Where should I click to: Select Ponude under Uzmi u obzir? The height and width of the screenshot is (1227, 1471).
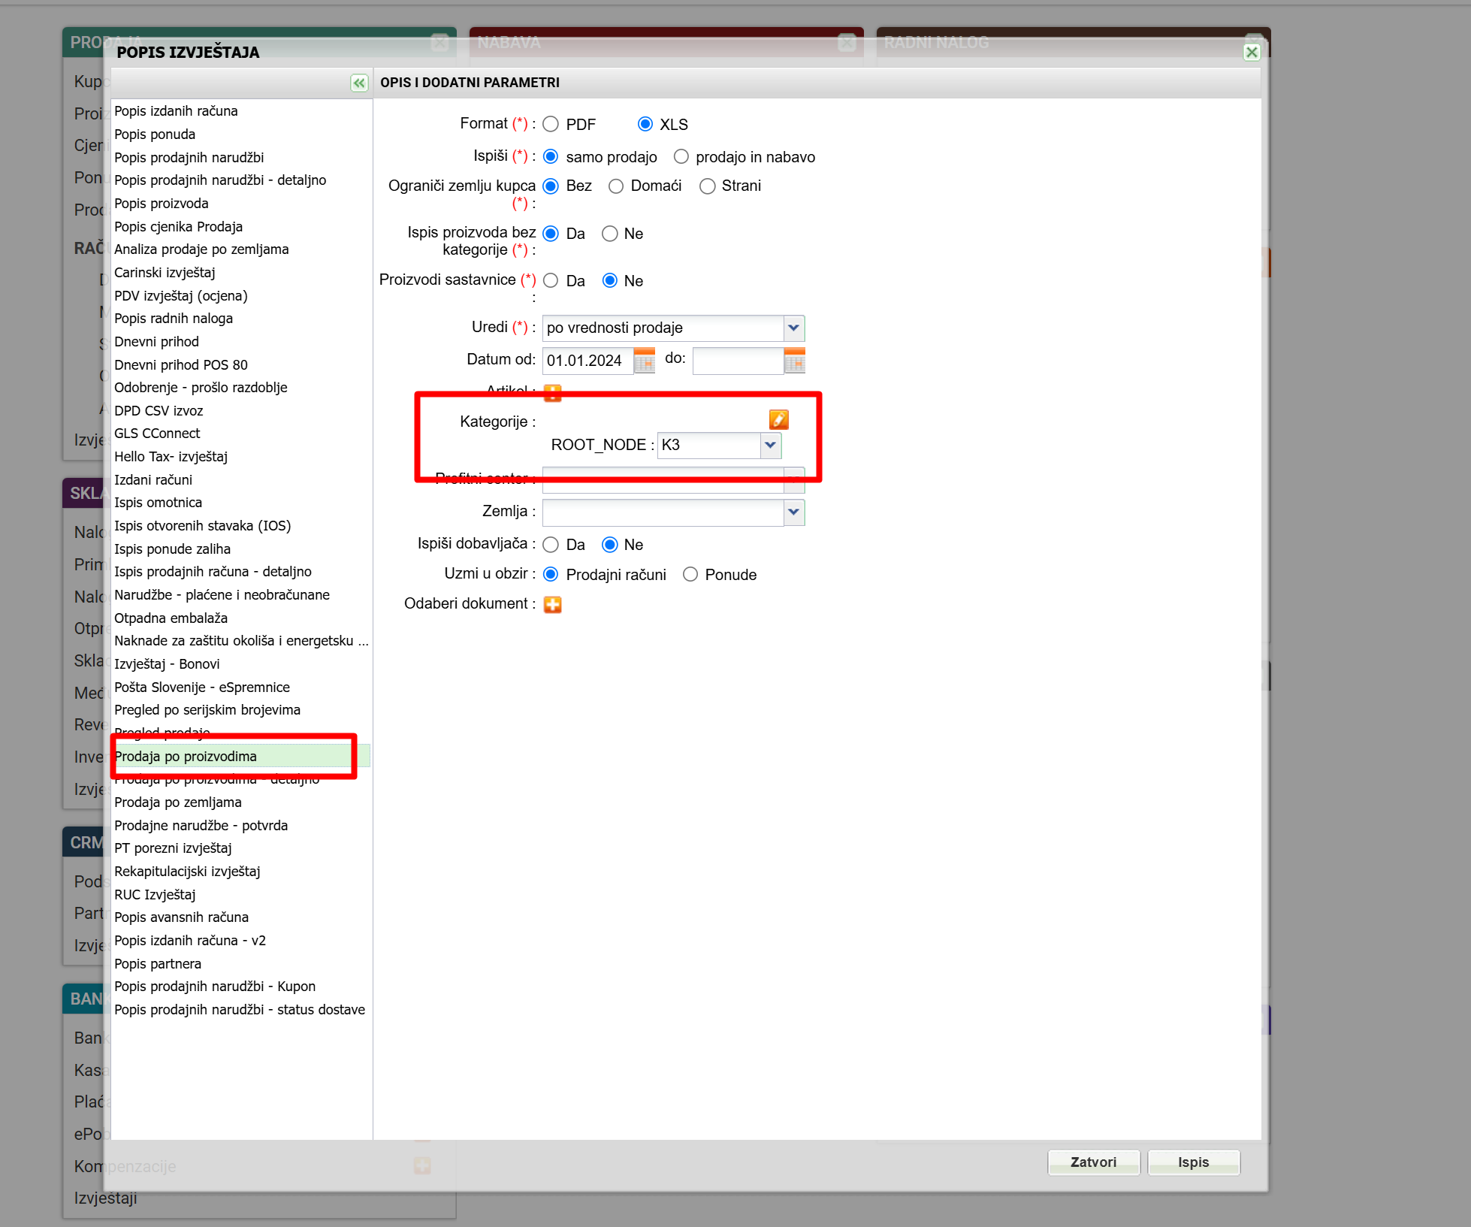(x=690, y=575)
